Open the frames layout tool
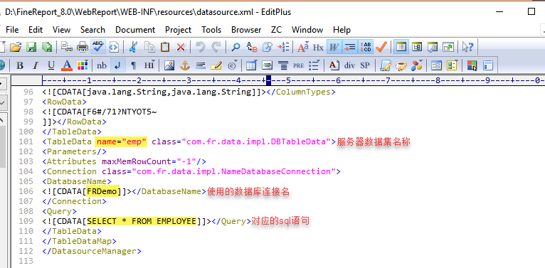The image size is (545, 268). (x=488, y=65)
